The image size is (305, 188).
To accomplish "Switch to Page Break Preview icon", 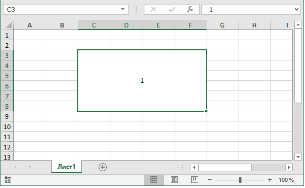I will tap(195, 180).
